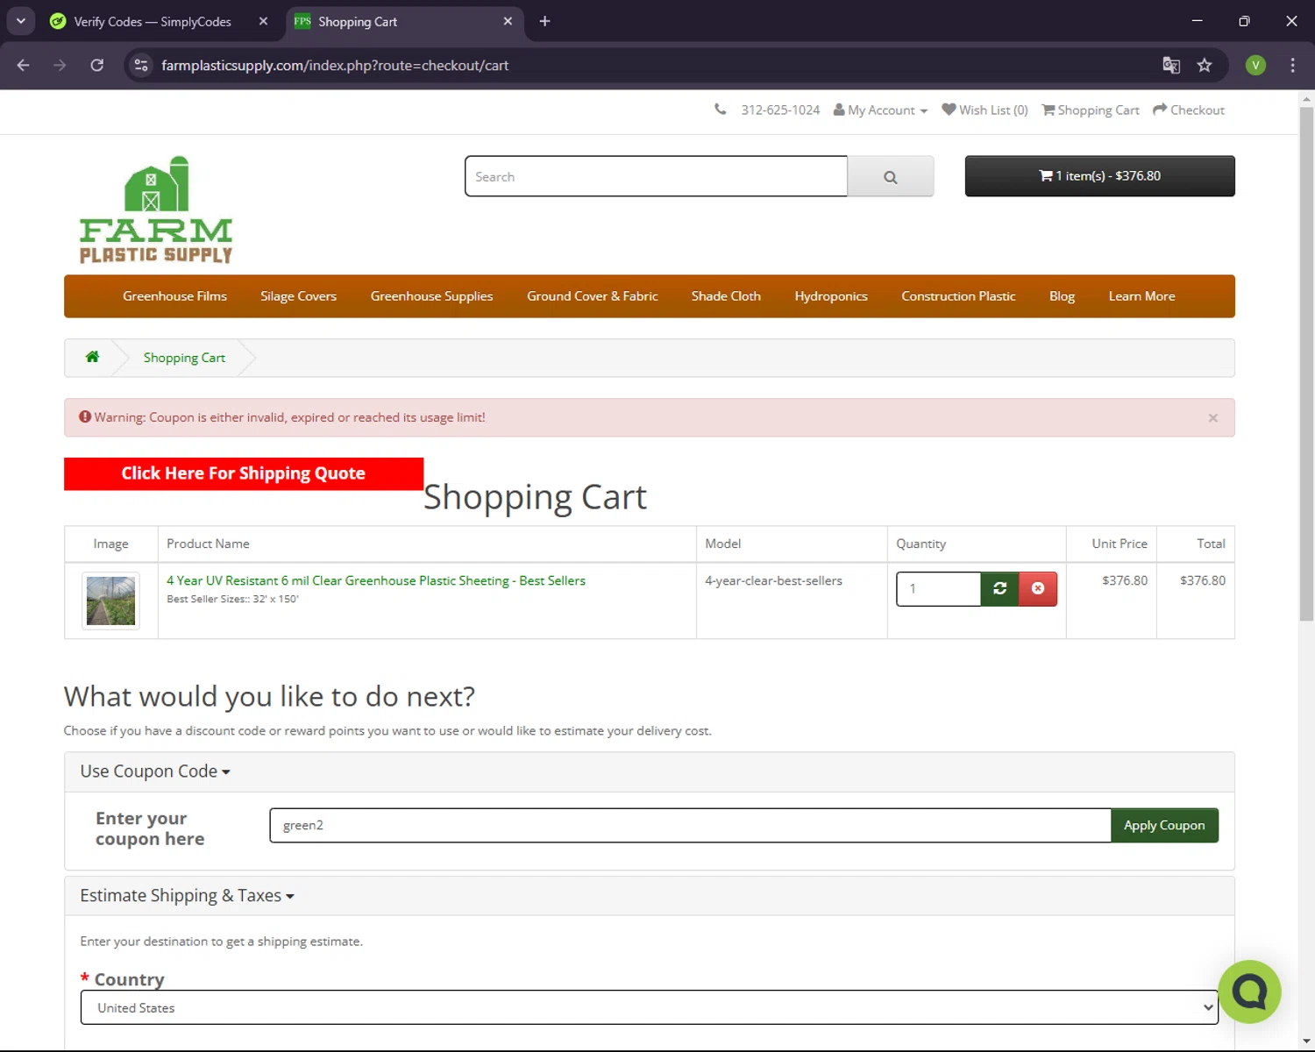Viewport: 1315px width, 1052px height.
Task: Collapse Use Coupon Code section
Action: pyautogui.click(x=155, y=771)
